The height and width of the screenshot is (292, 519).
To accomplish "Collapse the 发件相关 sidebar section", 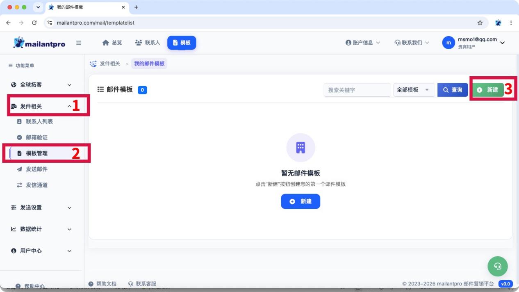I will 42,106.
